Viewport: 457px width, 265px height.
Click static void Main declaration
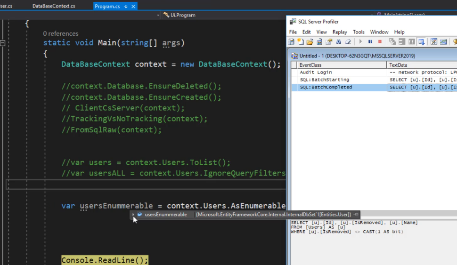tap(114, 43)
